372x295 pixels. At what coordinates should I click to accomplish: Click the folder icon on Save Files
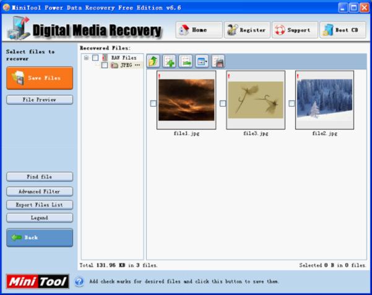pos(19,77)
